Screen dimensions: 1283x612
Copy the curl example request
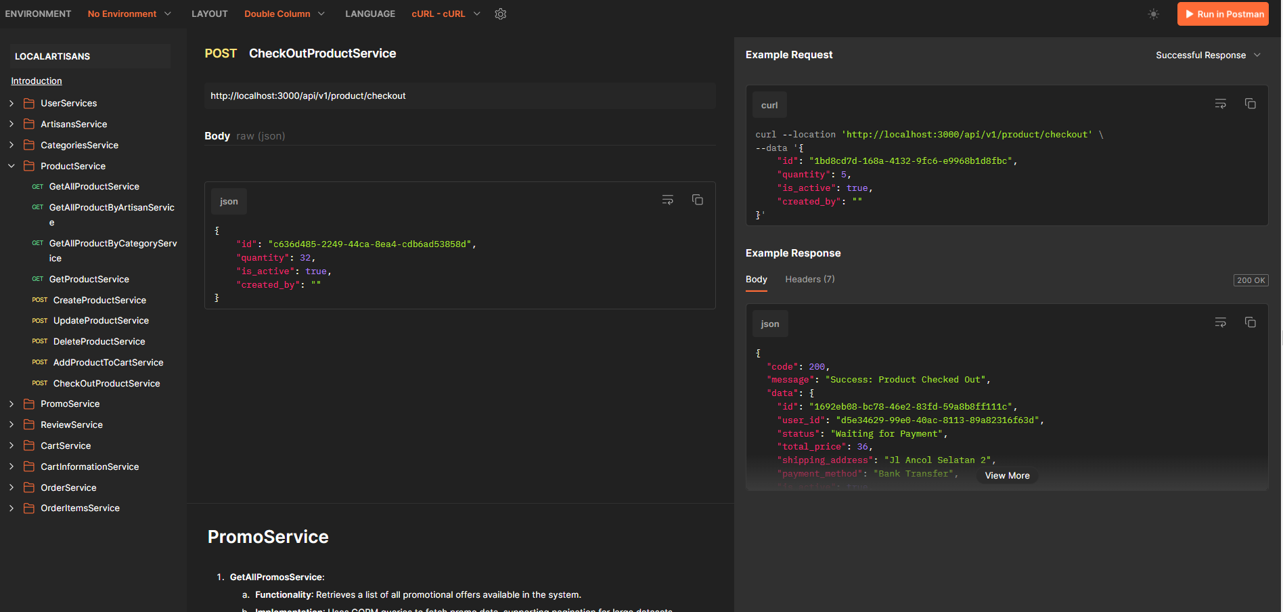(x=1250, y=104)
